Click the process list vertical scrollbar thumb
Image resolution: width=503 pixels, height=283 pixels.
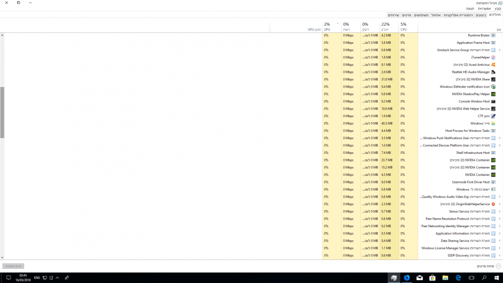coord(2,113)
